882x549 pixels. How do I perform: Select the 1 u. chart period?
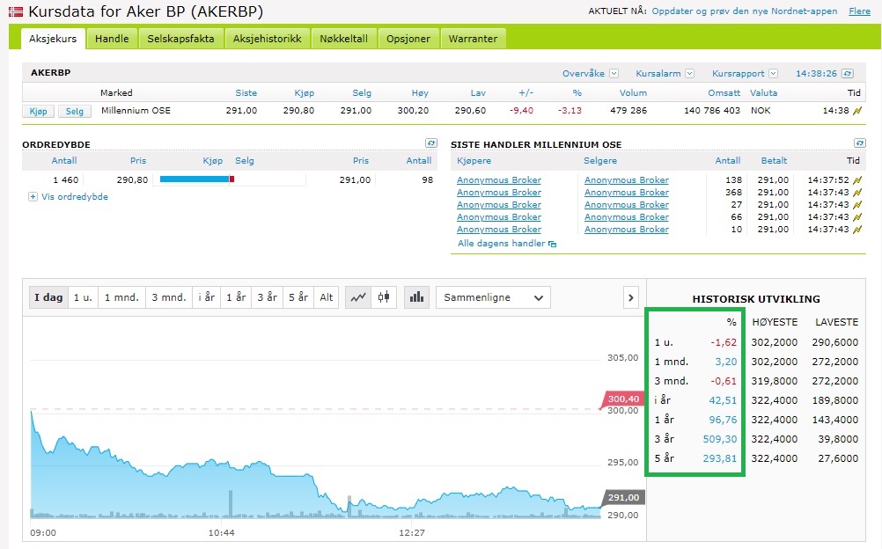(83, 297)
